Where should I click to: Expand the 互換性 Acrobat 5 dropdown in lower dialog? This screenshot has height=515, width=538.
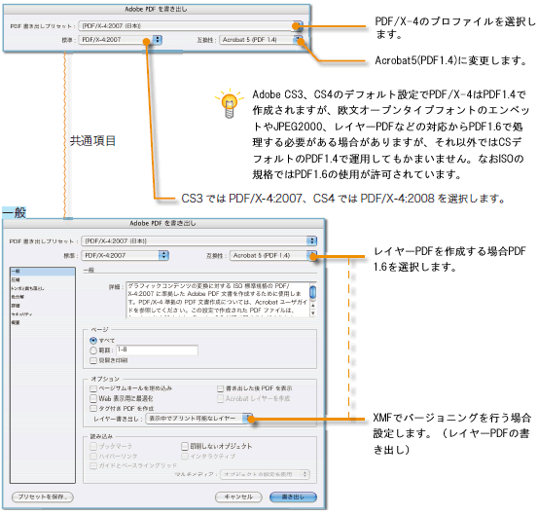pyautogui.click(x=273, y=255)
